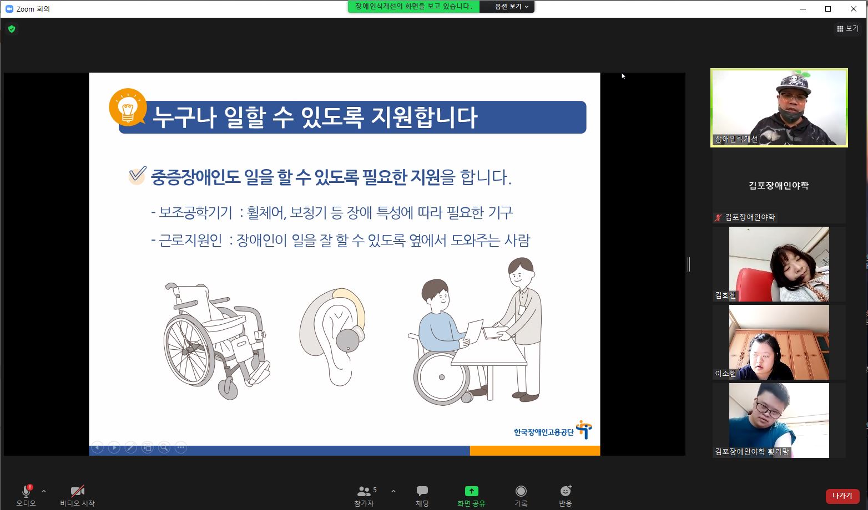
Task: Click the 한국장애인고용공단 logo on slide
Action: coord(553,430)
